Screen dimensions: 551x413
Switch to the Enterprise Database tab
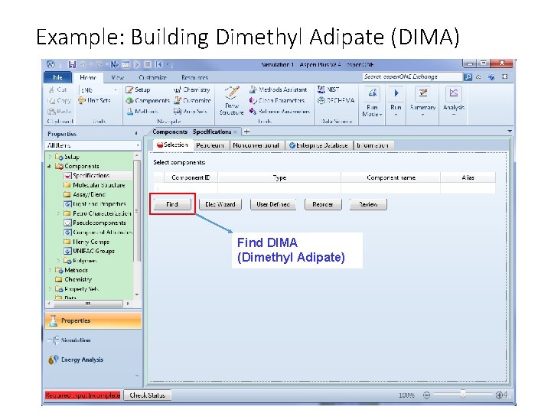(318, 145)
